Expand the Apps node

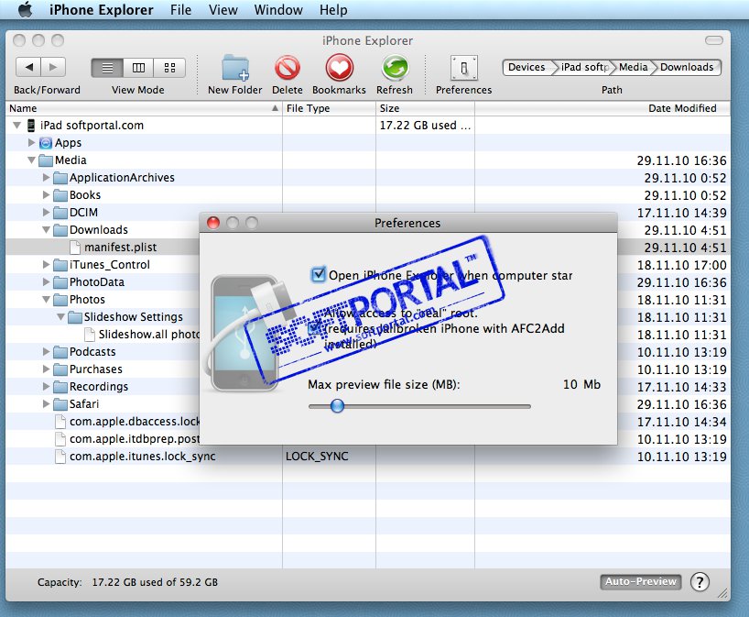31,142
